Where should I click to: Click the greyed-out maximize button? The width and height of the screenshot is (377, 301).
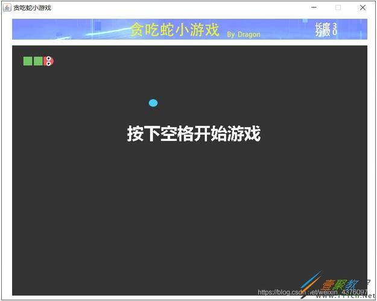338,8
